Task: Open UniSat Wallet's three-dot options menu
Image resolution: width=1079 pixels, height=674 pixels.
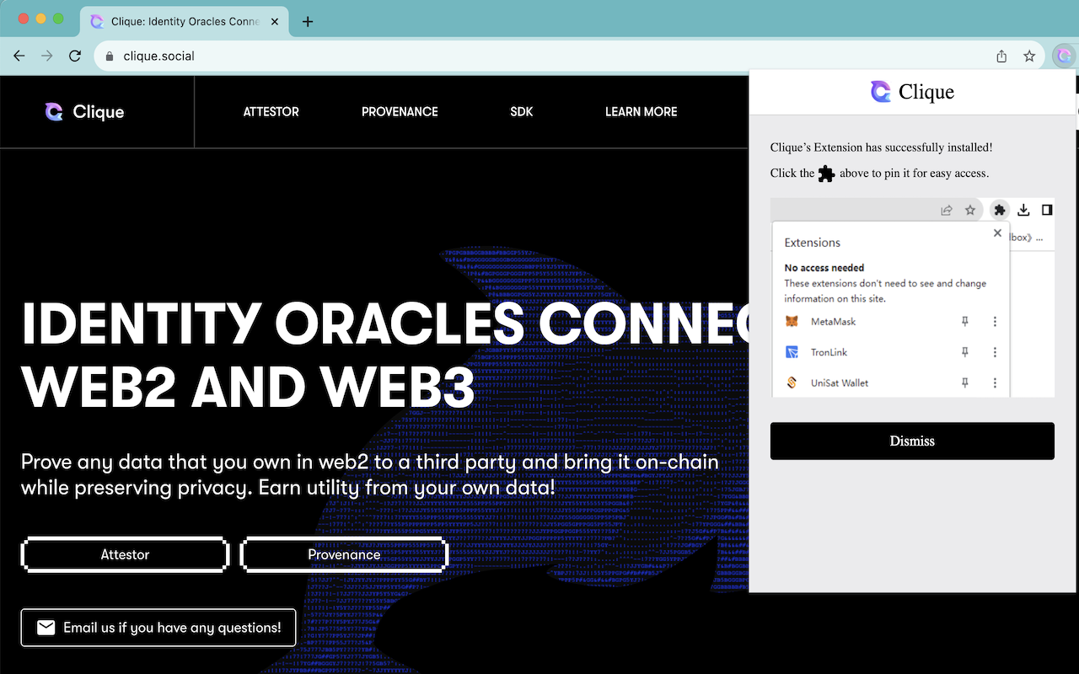Action: pyautogui.click(x=995, y=382)
